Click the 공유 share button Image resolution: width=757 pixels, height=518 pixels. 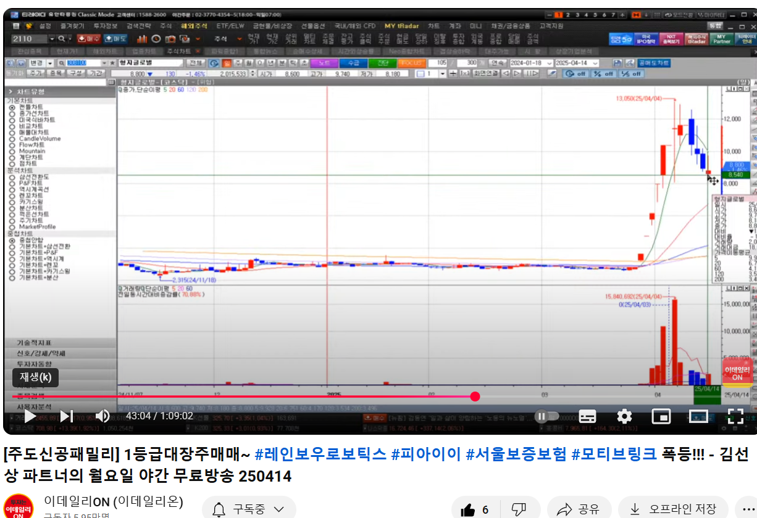pyautogui.click(x=578, y=509)
